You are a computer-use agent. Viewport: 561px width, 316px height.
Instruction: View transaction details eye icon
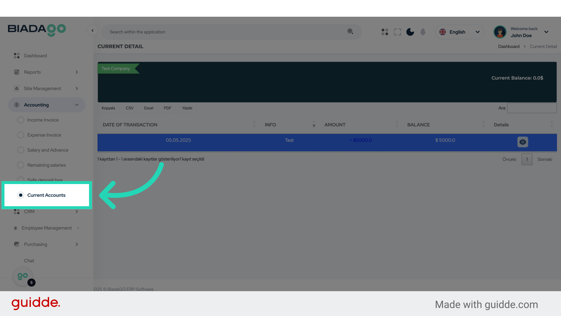pyautogui.click(x=522, y=142)
